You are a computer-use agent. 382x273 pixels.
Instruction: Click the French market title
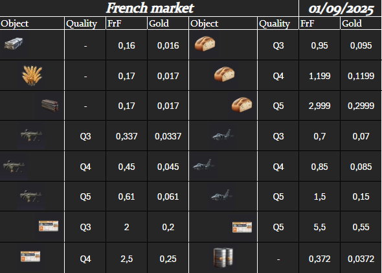(x=150, y=8)
